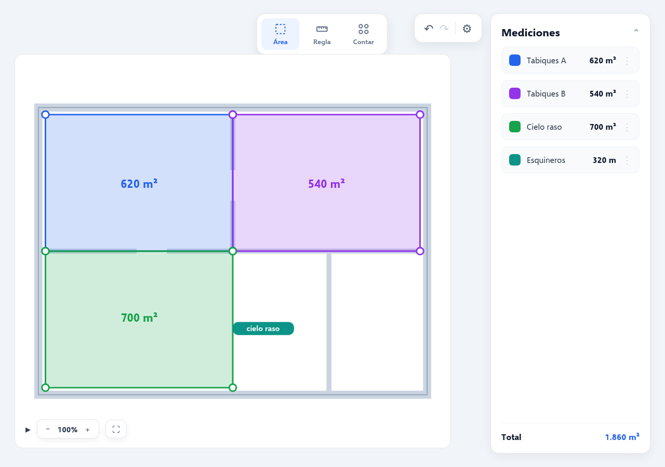Select the Regla ruler tool
The image size is (665, 467).
point(322,34)
